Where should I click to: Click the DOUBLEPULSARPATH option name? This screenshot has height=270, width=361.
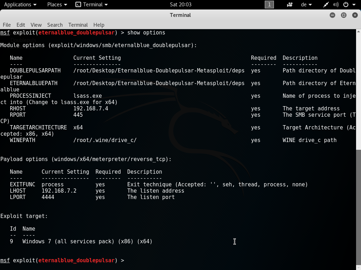click(35, 70)
